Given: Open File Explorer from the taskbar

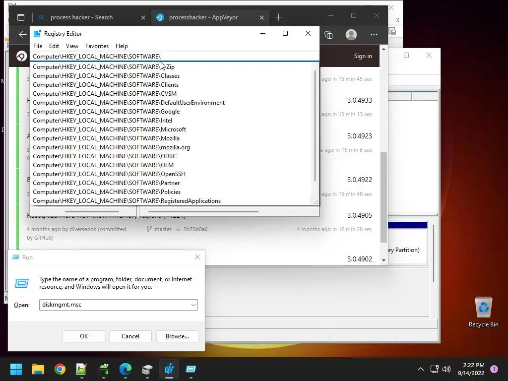Looking at the screenshot, I should click(38, 369).
